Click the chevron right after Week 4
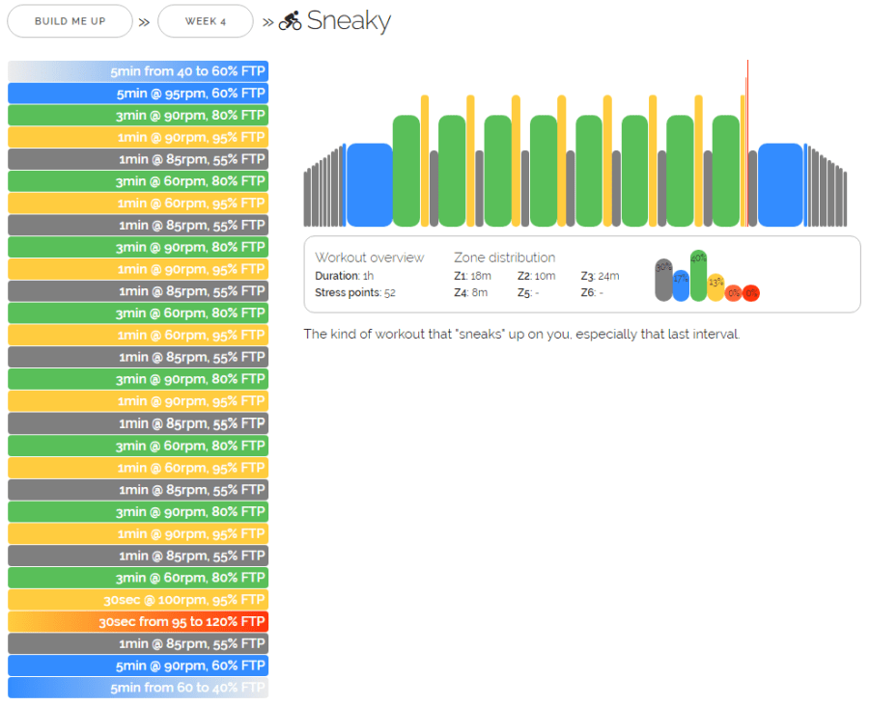The image size is (869, 706). point(267,22)
